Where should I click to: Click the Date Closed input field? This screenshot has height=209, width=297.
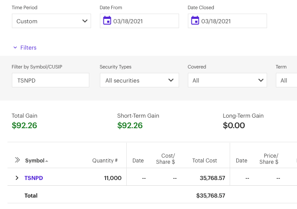[231, 21]
